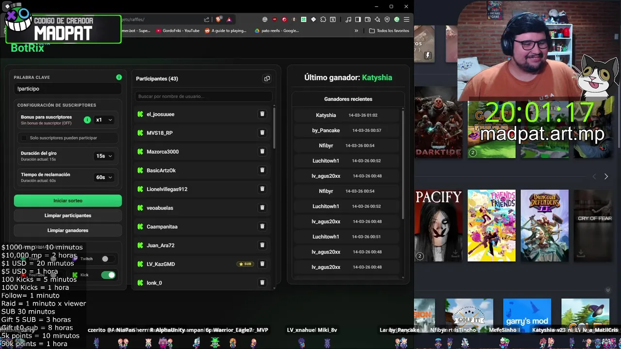Click the music note media control icon
Viewport: 621px width, 349px height.
coord(348,19)
